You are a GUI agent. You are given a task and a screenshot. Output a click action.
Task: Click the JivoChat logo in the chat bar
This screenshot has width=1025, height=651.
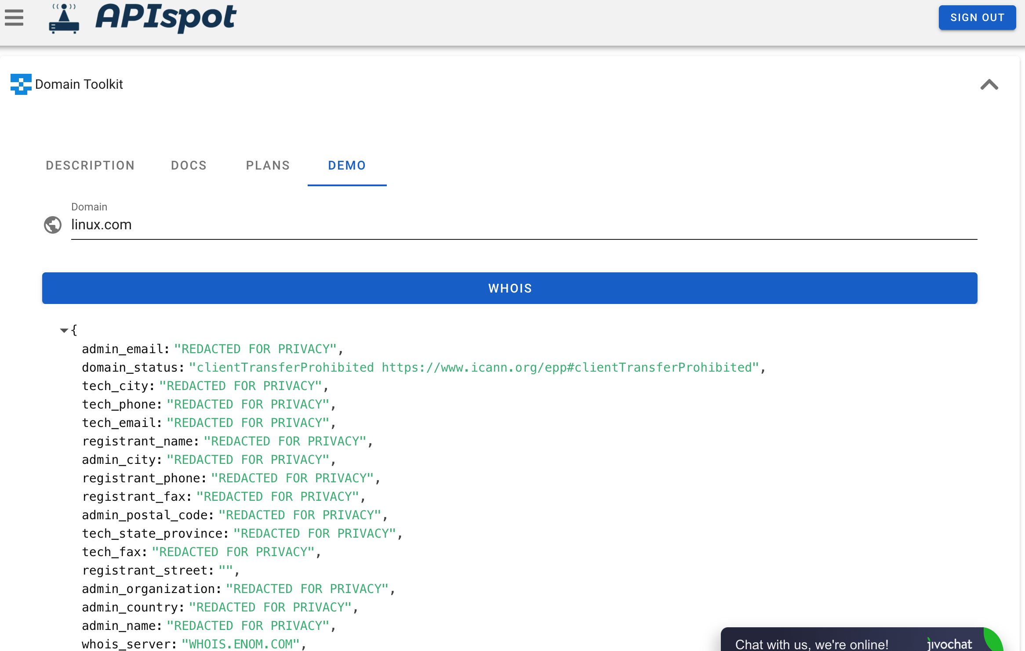(949, 644)
